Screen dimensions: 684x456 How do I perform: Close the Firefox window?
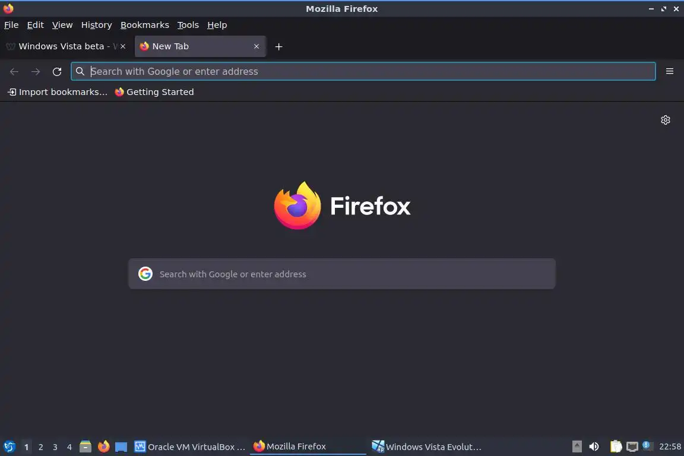676,9
